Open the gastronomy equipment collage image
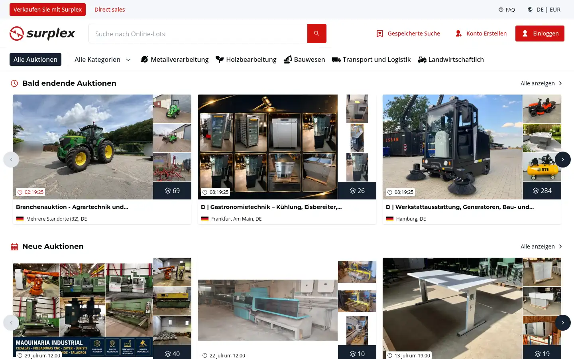Screen dimensions: 574x359 [267, 147]
